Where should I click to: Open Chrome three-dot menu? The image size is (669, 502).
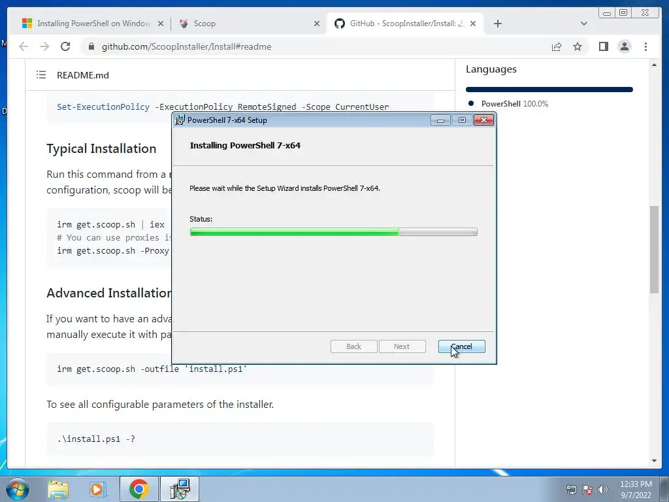645,46
